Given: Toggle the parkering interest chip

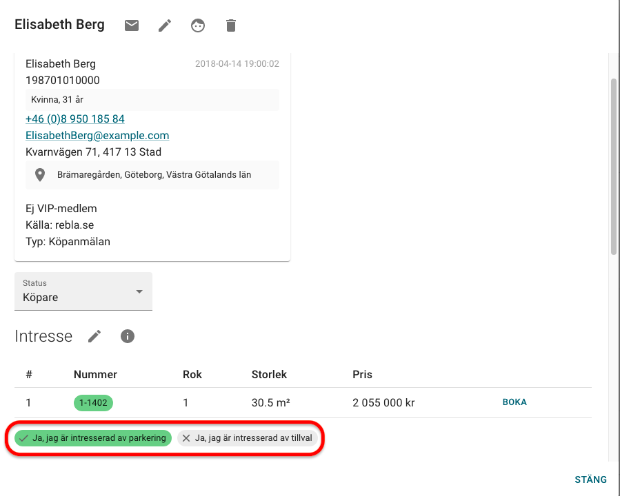Looking at the screenshot, I should click(92, 438).
